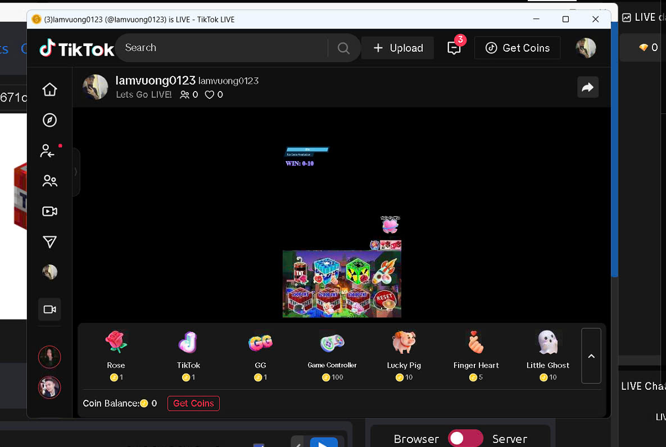This screenshot has width=666, height=447.
Task: Collapse the left sidebar handle
Action: pos(76,172)
